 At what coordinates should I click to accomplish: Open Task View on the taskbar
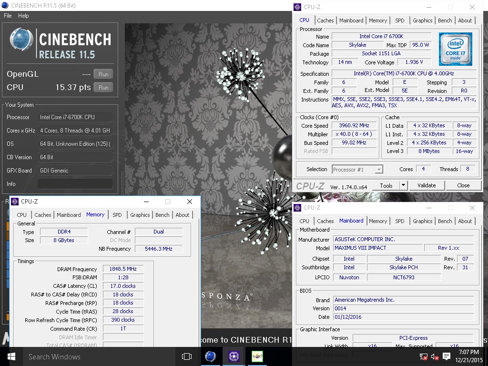187,356
